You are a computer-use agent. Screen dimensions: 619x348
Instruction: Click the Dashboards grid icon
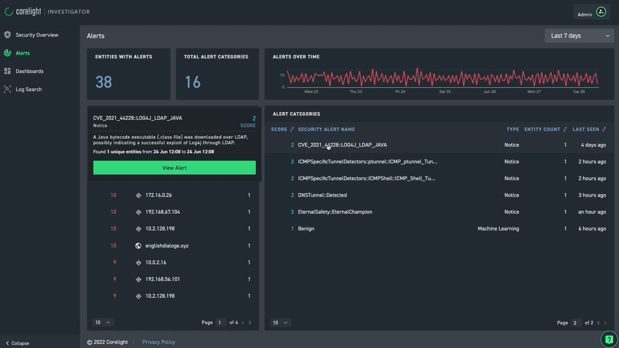7,71
